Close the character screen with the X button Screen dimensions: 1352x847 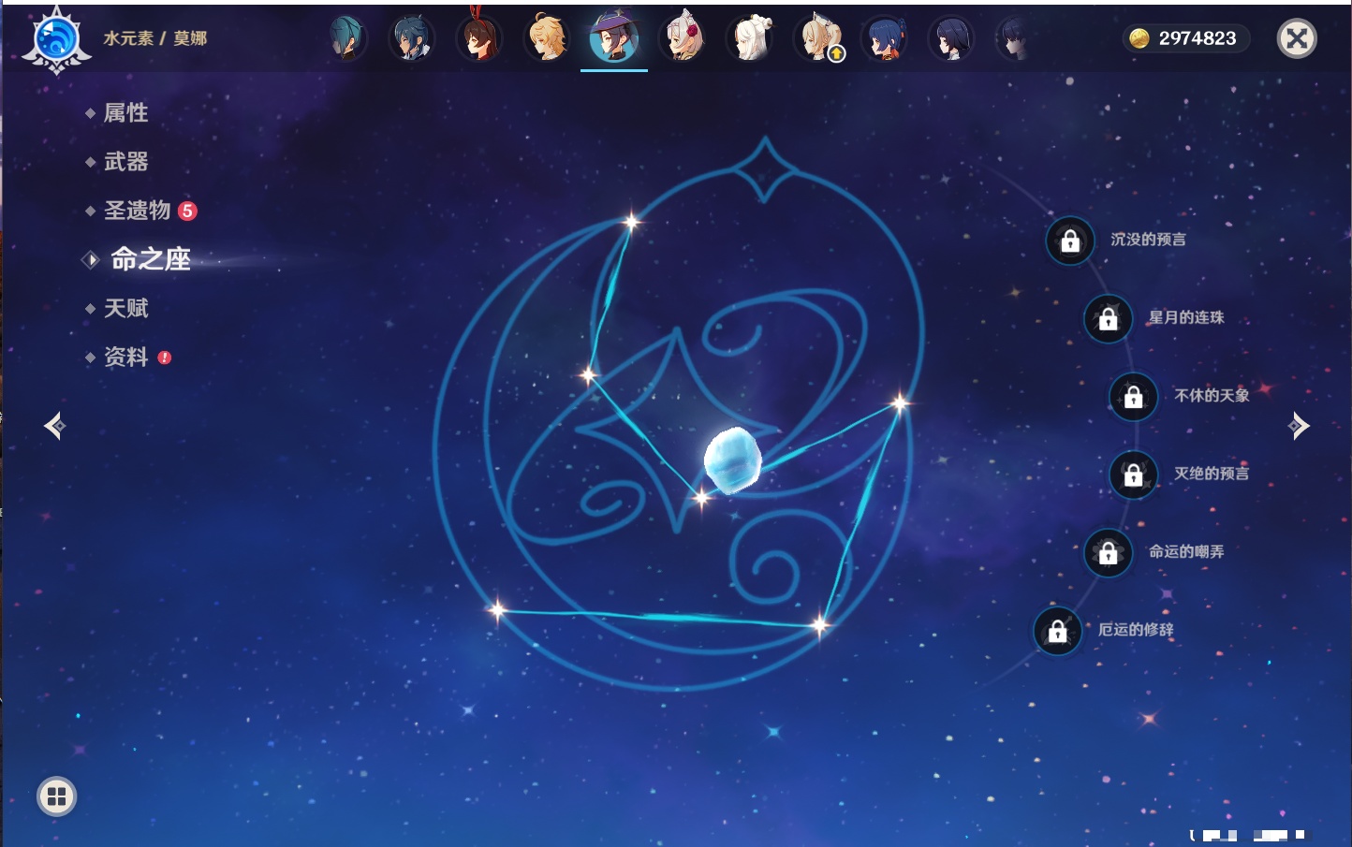pyautogui.click(x=1297, y=38)
